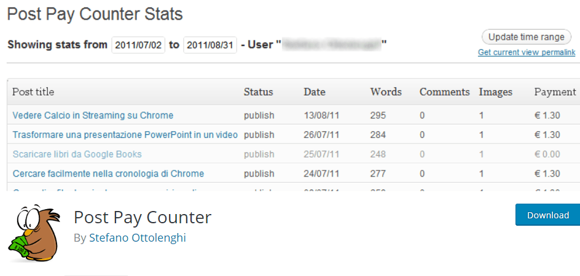Open Cercare facilmente nella cronologia di Chrome

(108, 174)
